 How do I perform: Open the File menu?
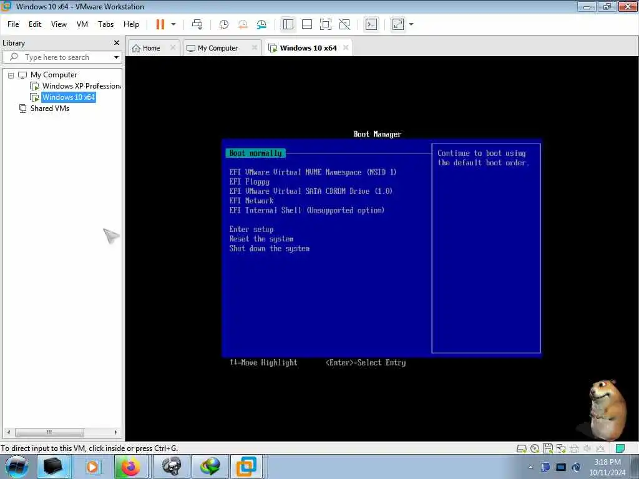(x=13, y=24)
